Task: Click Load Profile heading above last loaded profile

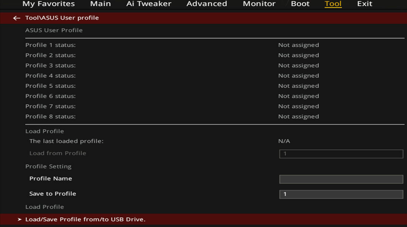Action: tap(44, 131)
